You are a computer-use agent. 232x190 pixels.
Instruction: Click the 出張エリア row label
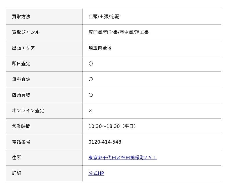pos(23,48)
